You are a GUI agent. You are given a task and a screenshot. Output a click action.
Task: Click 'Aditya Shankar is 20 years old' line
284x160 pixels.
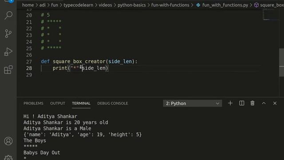click(66, 123)
